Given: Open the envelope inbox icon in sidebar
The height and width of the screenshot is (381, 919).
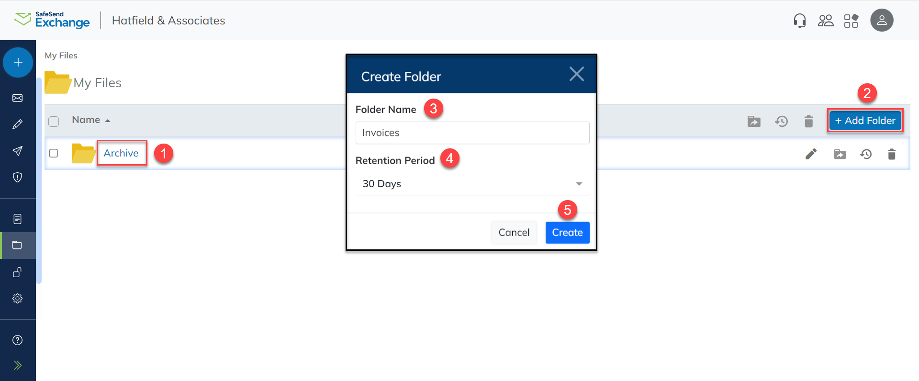Looking at the screenshot, I should (18, 98).
